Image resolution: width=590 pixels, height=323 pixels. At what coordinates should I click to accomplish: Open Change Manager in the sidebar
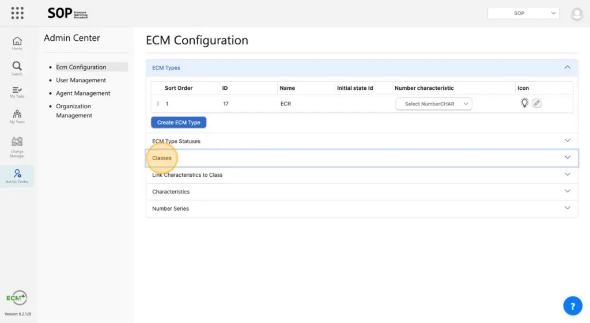17,147
